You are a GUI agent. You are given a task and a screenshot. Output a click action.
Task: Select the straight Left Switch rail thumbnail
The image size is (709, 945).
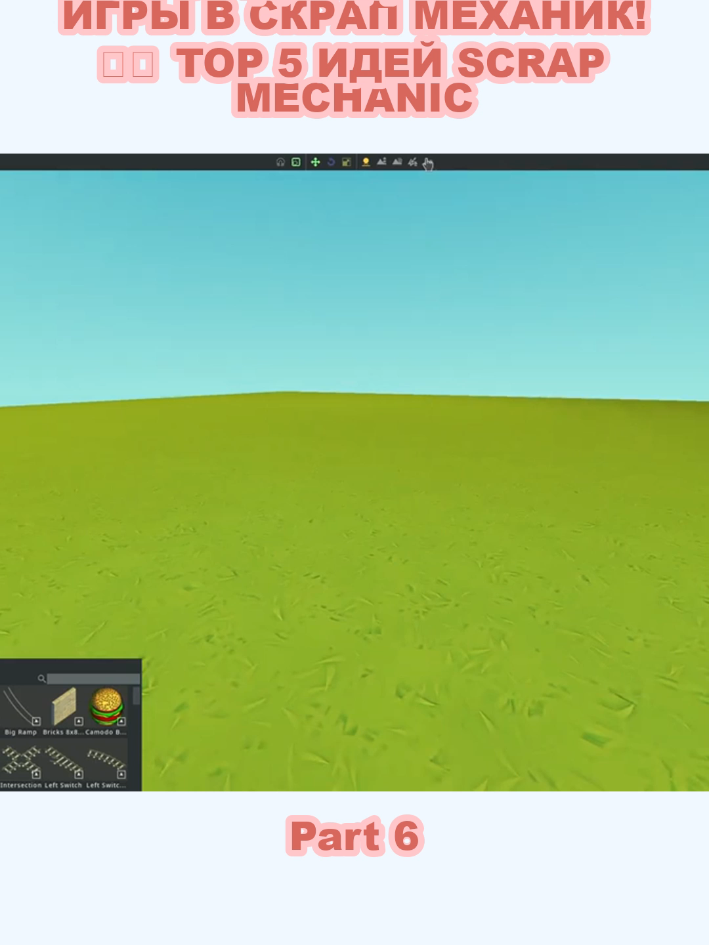[x=64, y=761]
